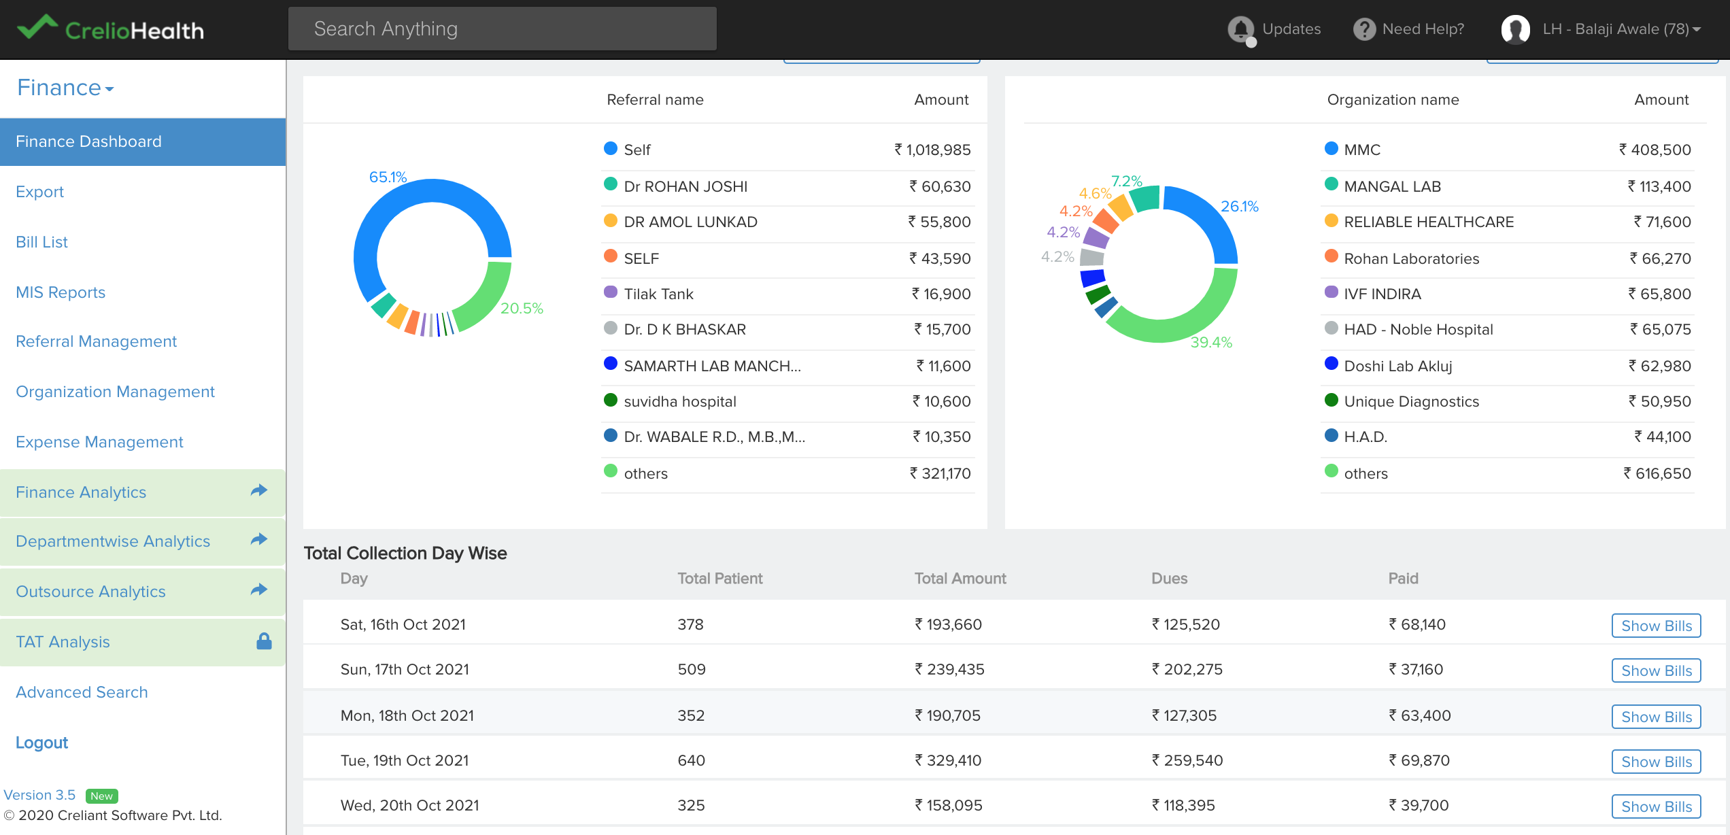The width and height of the screenshot is (1730, 835).
Task: Select the Doshi Lab Akluj row
Action: [1507, 367]
